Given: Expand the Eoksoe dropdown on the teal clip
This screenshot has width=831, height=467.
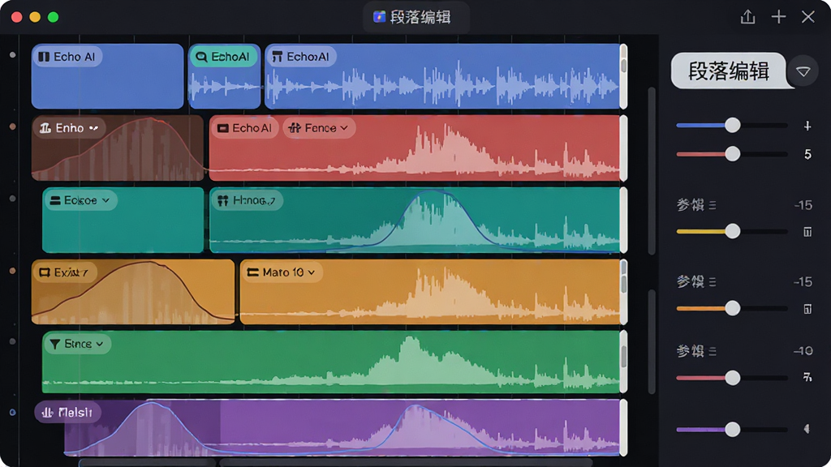Looking at the screenshot, I should [80, 200].
